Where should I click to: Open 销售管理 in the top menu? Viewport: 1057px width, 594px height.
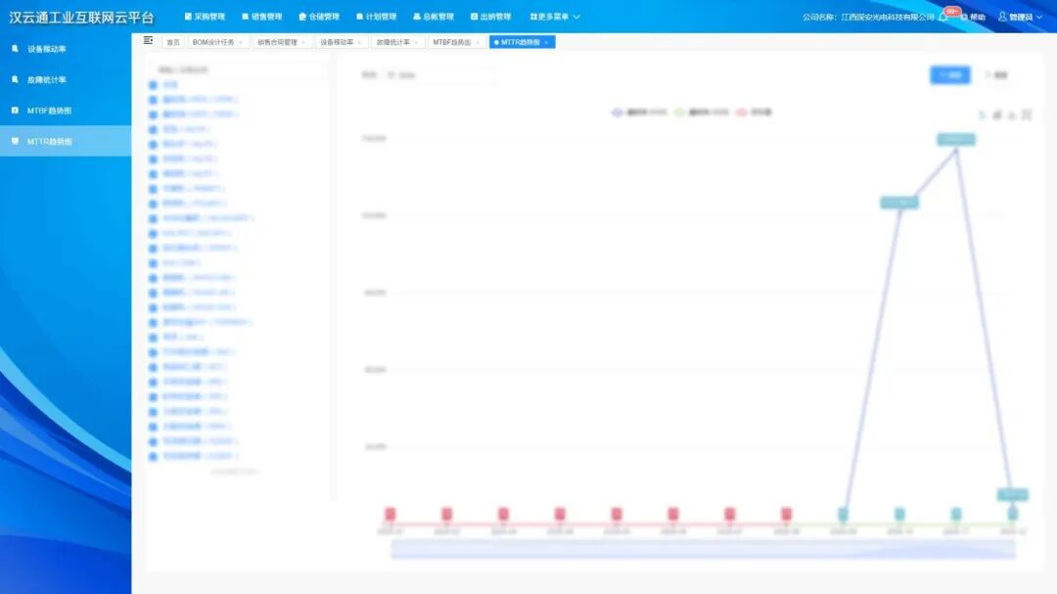pyautogui.click(x=261, y=17)
